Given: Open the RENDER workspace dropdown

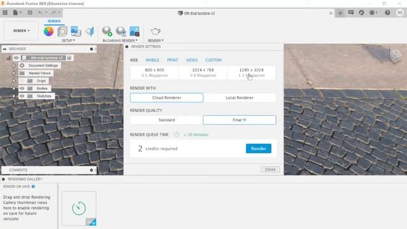Looking at the screenshot, I should [x=21, y=31].
